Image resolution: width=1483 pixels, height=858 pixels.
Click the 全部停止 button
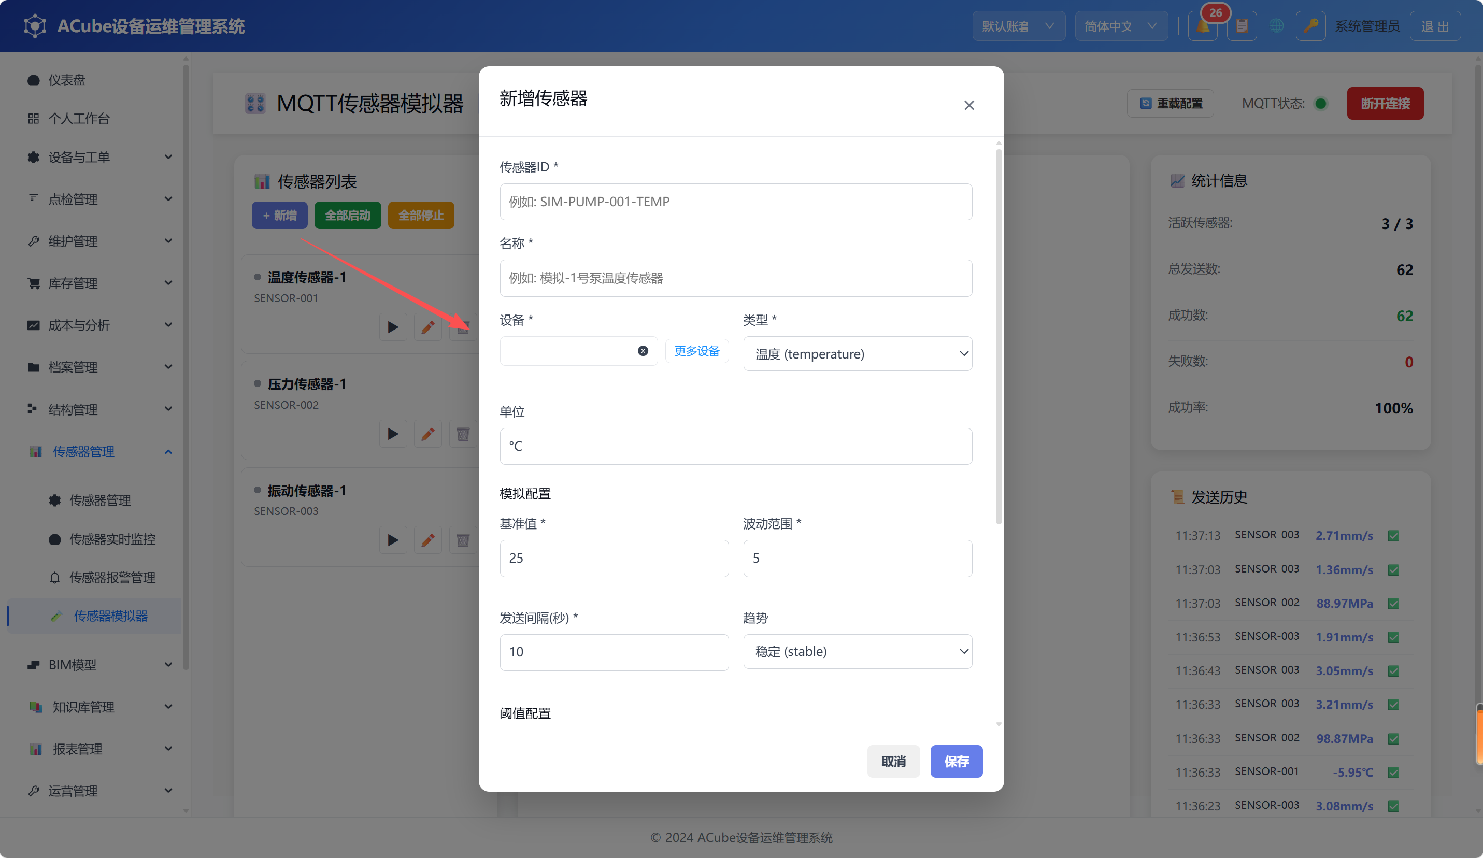tap(421, 216)
